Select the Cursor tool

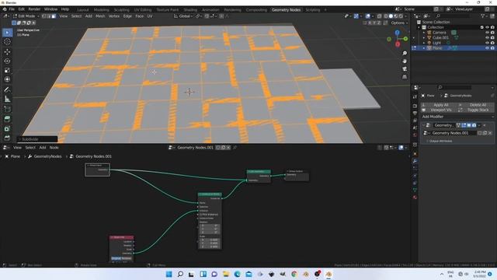tap(7, 42)
